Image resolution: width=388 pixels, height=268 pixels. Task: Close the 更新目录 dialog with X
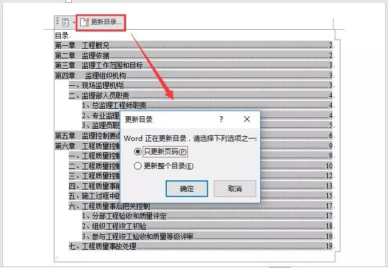click(246, 120)
